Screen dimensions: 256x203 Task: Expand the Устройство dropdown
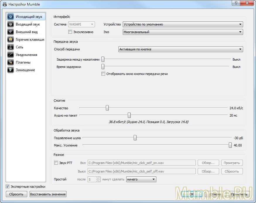coord(183,24)
